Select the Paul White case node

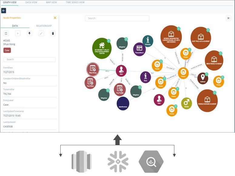(x=90, y=83)
